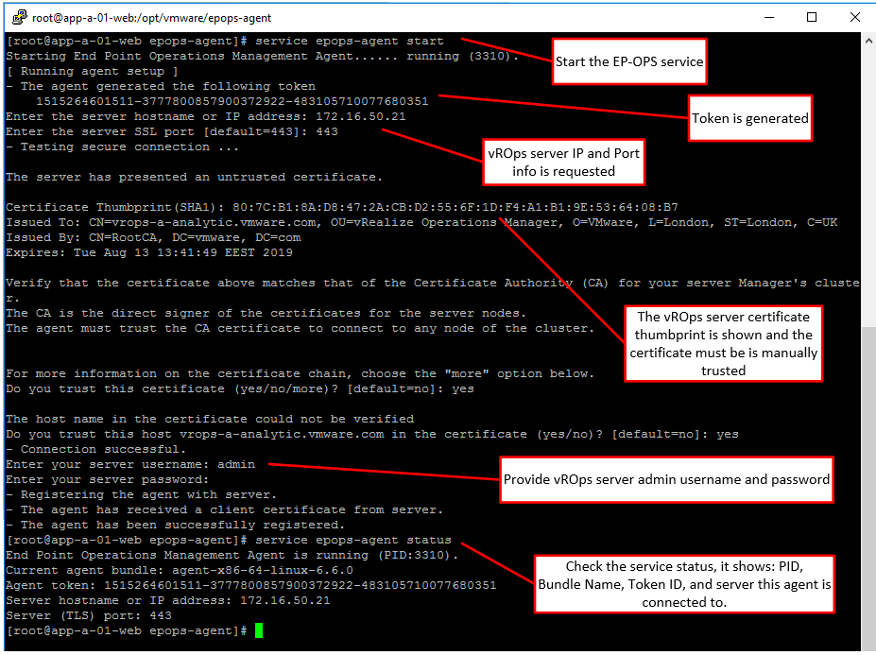
Task: Click the vertical scrollbar thumb
Action: [868, 488]
